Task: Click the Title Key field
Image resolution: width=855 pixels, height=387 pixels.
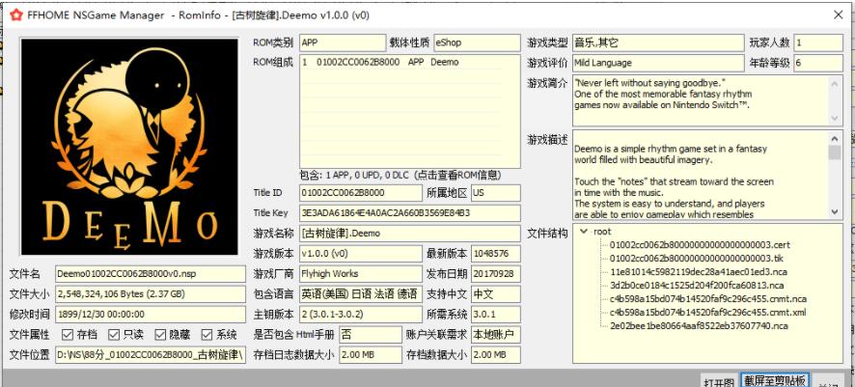Action: coord(410,213)
